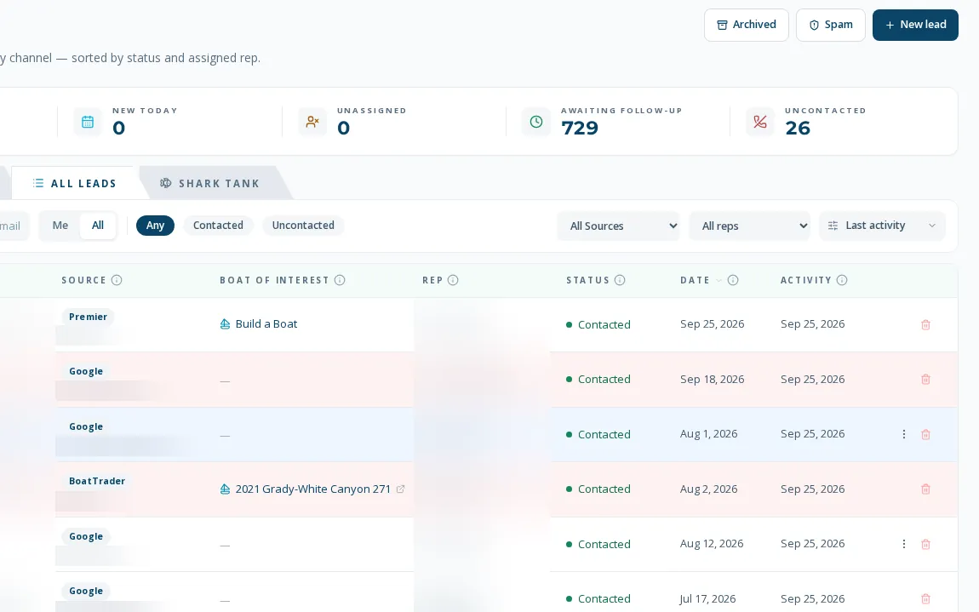Click the Boat of Interest info icon
This screenshot has height=612, width=979.
click(340, 280)
